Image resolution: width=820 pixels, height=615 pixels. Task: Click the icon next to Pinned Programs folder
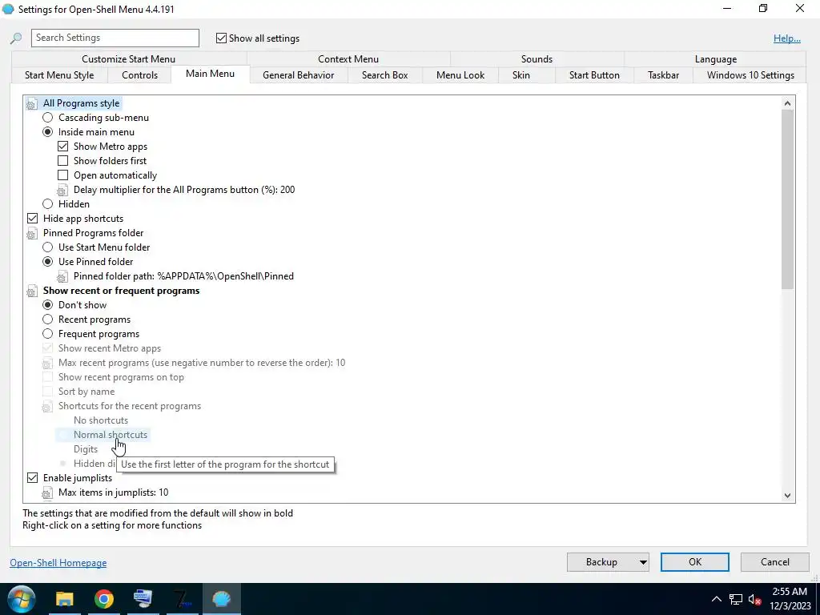[x=32, y=233]
